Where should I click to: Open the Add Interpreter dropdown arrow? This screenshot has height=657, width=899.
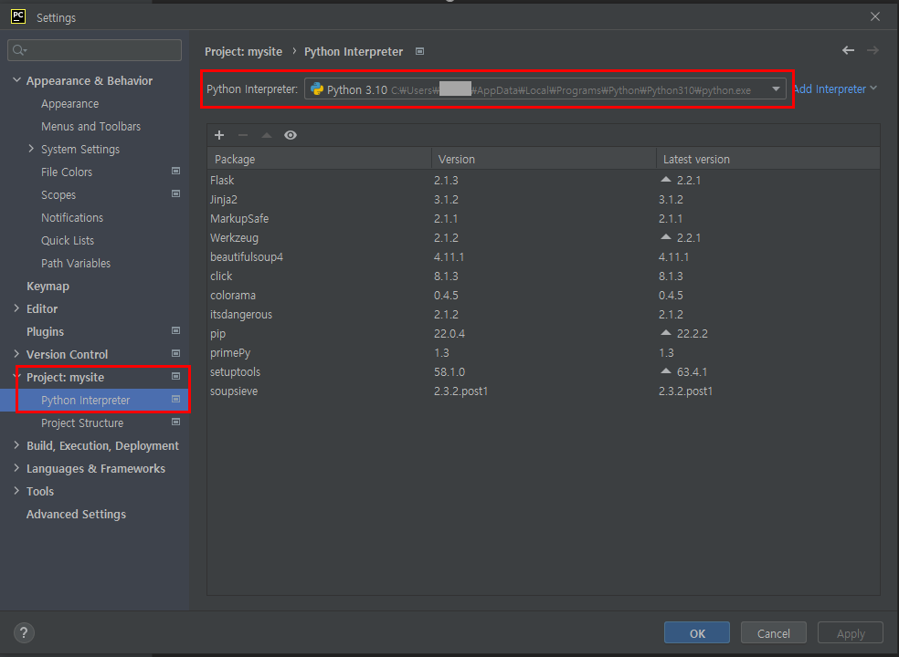click(x=873, y=89)
